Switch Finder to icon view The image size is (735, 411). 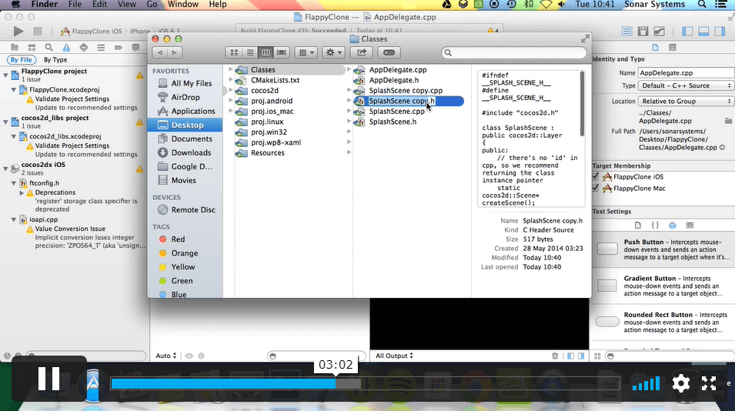point(234,52)
